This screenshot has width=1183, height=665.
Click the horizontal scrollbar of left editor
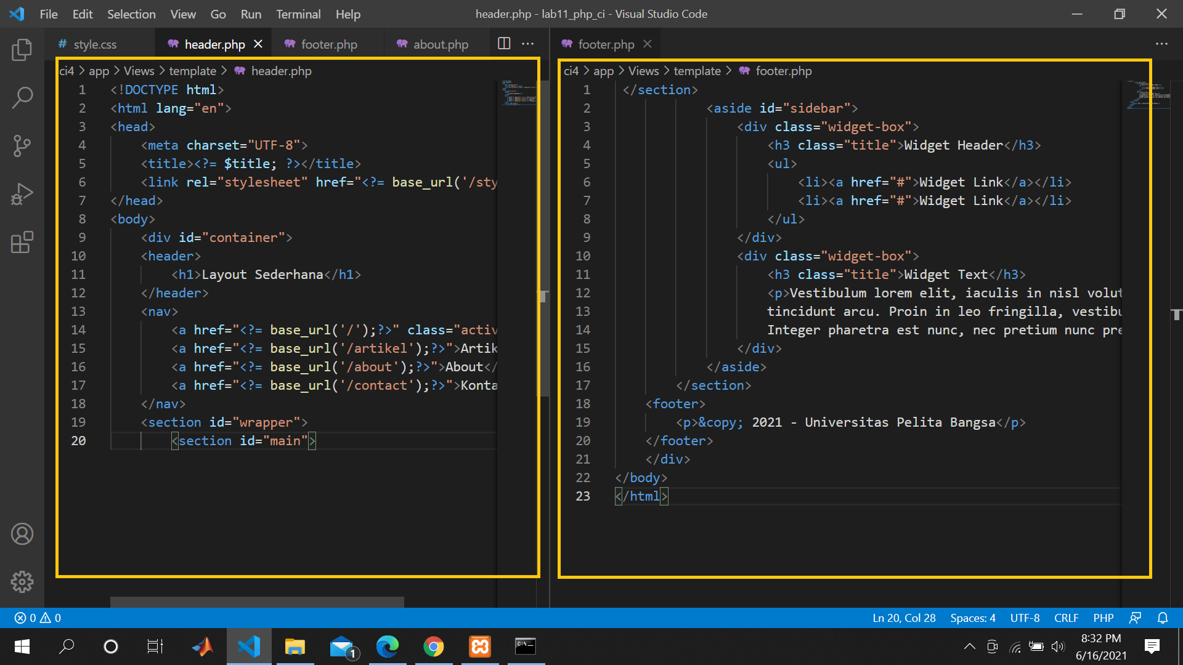click(x=257, y=602)
